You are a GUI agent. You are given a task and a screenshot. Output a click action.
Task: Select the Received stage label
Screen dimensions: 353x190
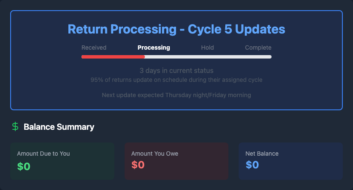tap(94, 47)
